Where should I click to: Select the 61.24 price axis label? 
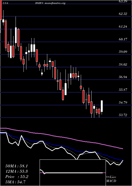click(x=123, y=27)
